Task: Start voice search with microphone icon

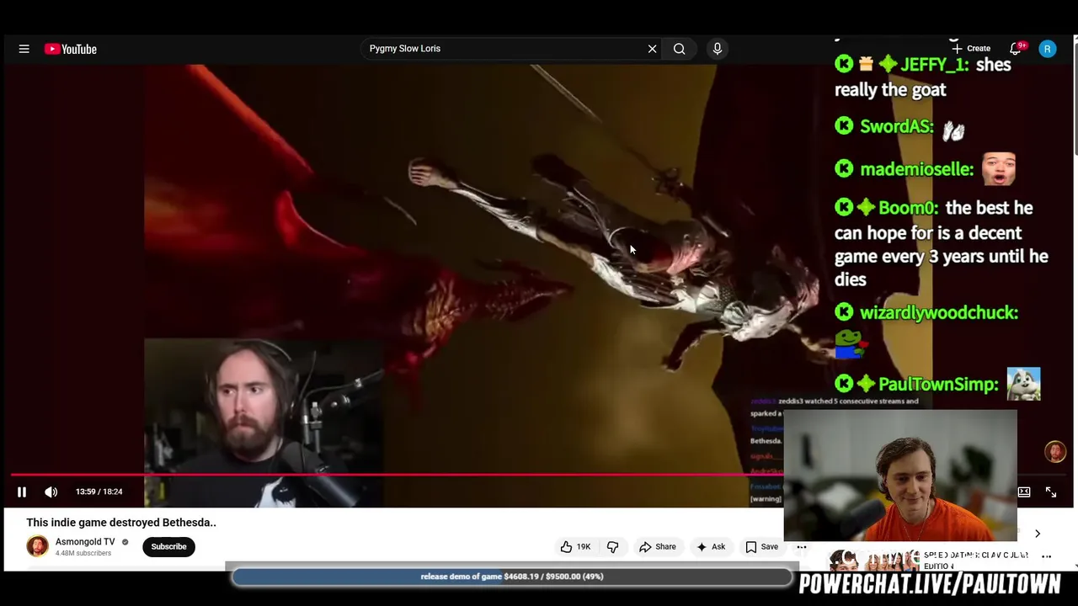Action: point(718,49)
